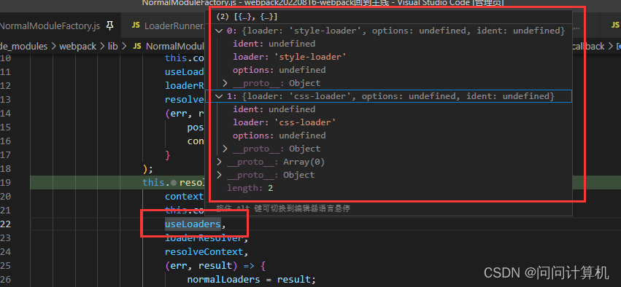Viewport: 621px width, 287px height.
Task: Click the JS icon on the LoaderRunner tab
Action: click(136, 25)
